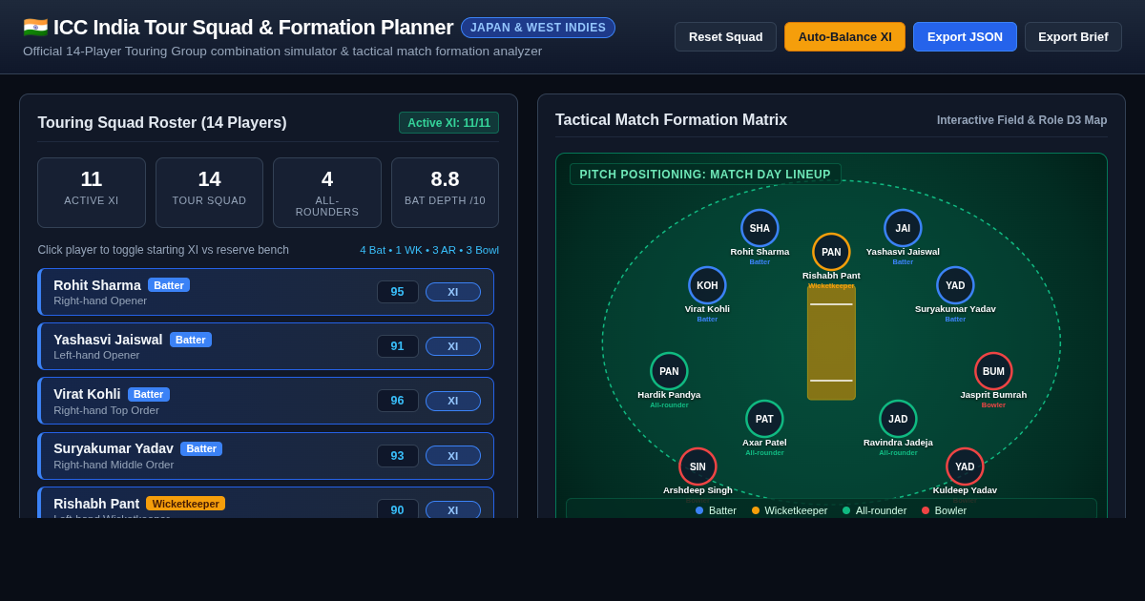Image resolution: width=1145 pixels, height=601 pixels.
Task: Click Virat Kohli player name in roster
Action: pos(87,394)
